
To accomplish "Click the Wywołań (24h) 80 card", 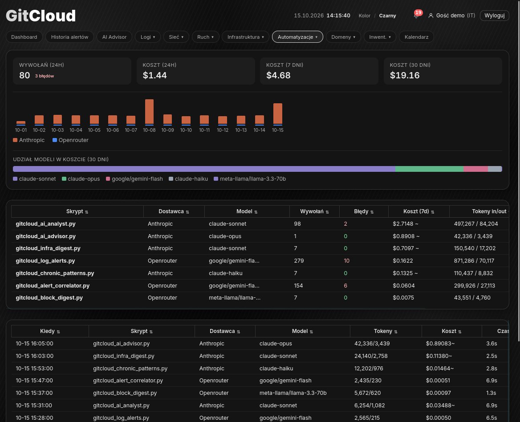I will [72, 71].
